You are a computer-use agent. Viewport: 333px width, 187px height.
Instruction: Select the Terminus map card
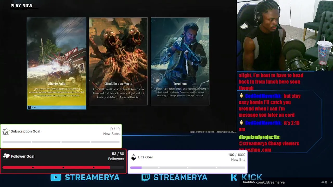pyautogui.click(x=180, y=61)
